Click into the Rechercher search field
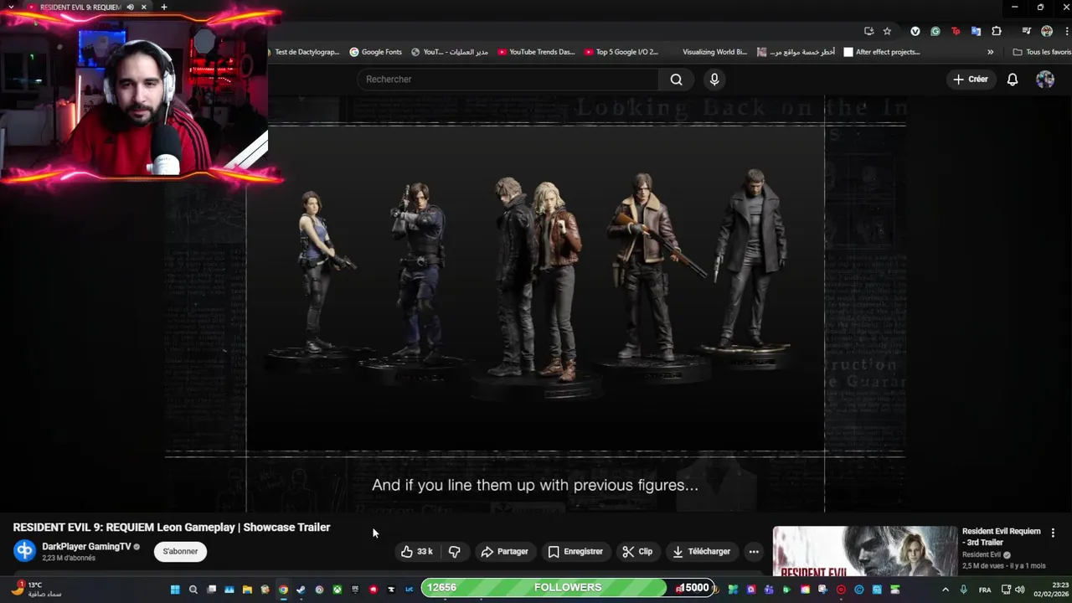 (508, 80)
